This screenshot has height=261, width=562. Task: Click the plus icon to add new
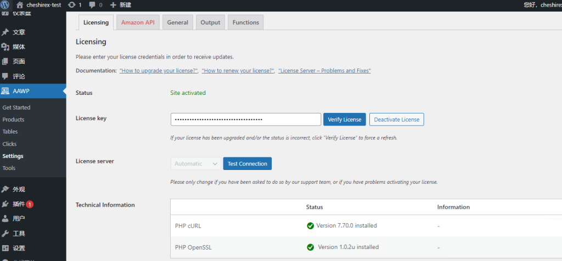[113, 4]
